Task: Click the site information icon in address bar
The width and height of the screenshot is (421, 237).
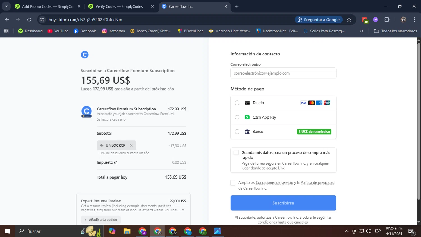Action: tap(42, 20)
